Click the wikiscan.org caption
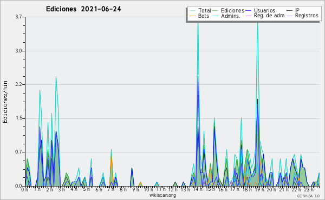Viewport: 325px width, 200px height. coord(162,195)
